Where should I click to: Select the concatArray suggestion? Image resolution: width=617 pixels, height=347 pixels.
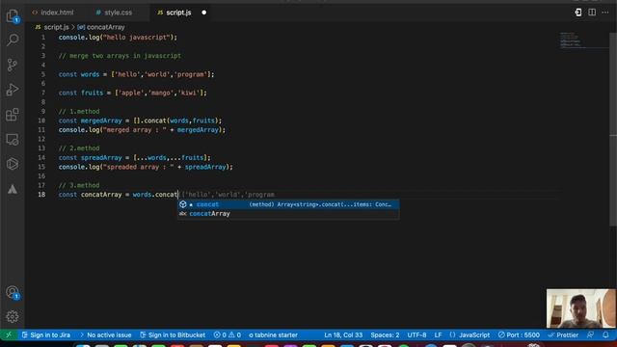288,214
